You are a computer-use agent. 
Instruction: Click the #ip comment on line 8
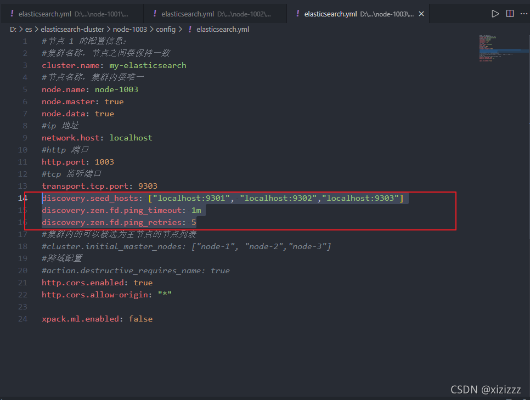(60, 126)
